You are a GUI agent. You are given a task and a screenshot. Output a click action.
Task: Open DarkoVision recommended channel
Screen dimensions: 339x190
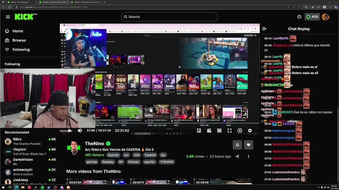[30, 162]
